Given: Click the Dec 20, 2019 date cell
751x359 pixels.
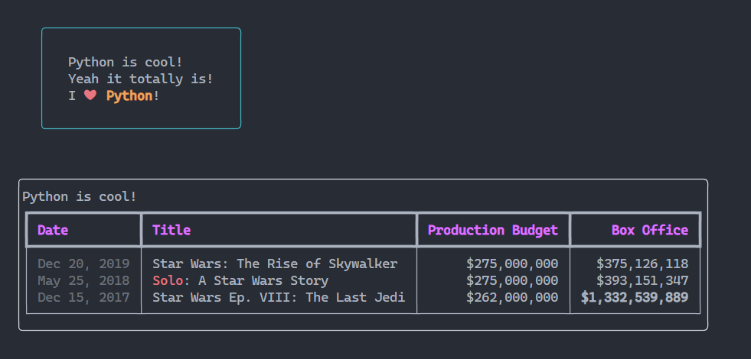Looking at the screenshot, I should (x=83, y=264).
